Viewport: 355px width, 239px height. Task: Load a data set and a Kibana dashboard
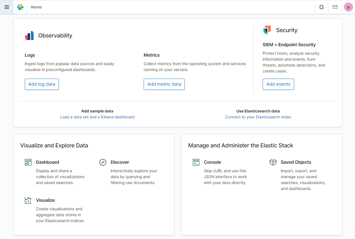click(97, 117)
